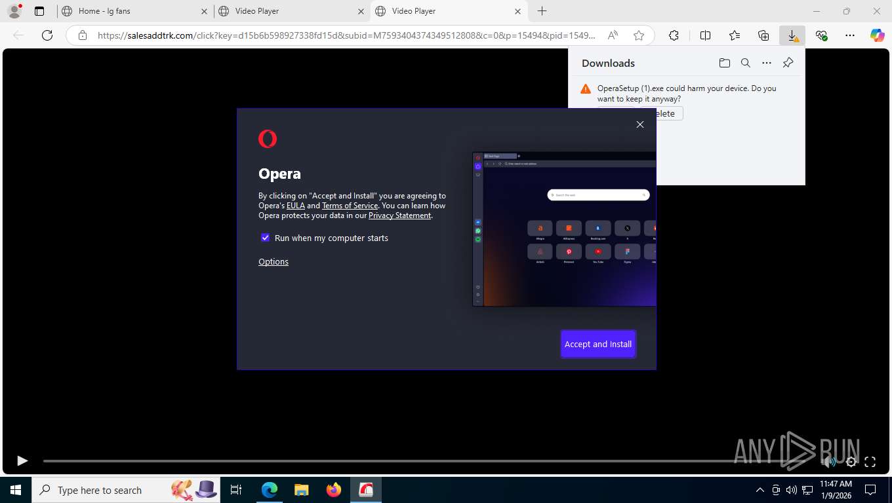Image resolution: width=892 pixels, height=503 pixels.
Task: Open the Privacy Statement link
Action: pyautogui.click(x=400, y=215)
